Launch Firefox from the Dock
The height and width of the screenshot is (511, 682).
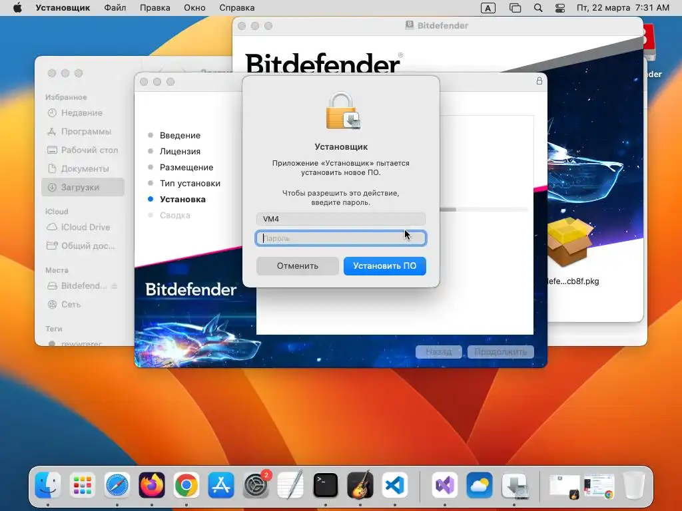151,485
